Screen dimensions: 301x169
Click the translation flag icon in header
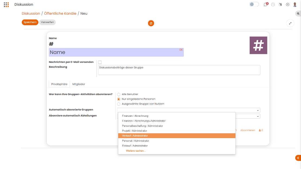(280, 4)
